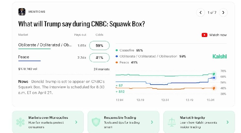This screenshot has height=133, width=241.
Task: Click the scales icon for Market Integrity
Action: click(x=171, y=122)
